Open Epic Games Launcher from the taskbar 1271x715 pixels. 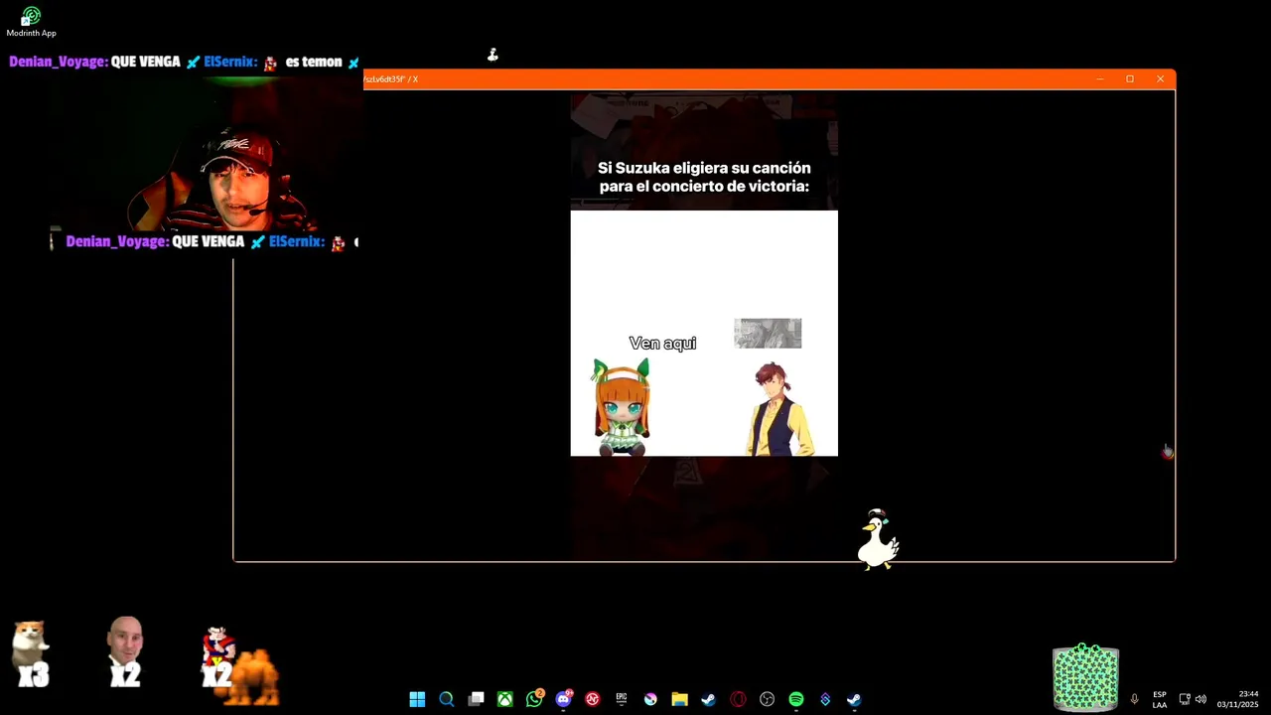click(x=622, y=699)
